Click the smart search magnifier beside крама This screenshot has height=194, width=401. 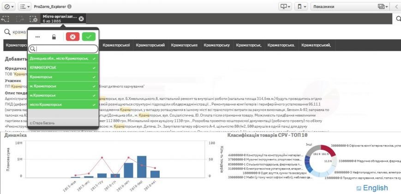point(8,32)
